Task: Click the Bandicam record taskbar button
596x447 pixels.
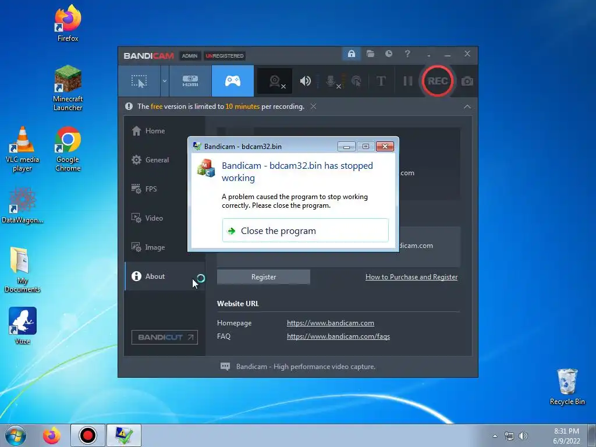Action: click(88, 435)
